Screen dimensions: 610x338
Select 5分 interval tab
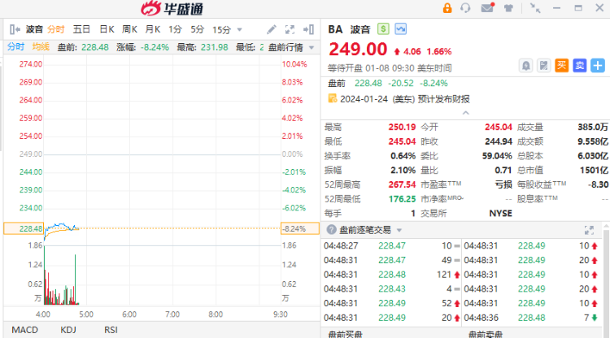(x=198, y=29)
